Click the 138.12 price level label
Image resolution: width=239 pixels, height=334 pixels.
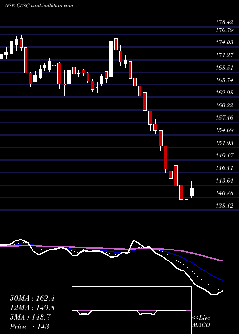click(225, 206)
